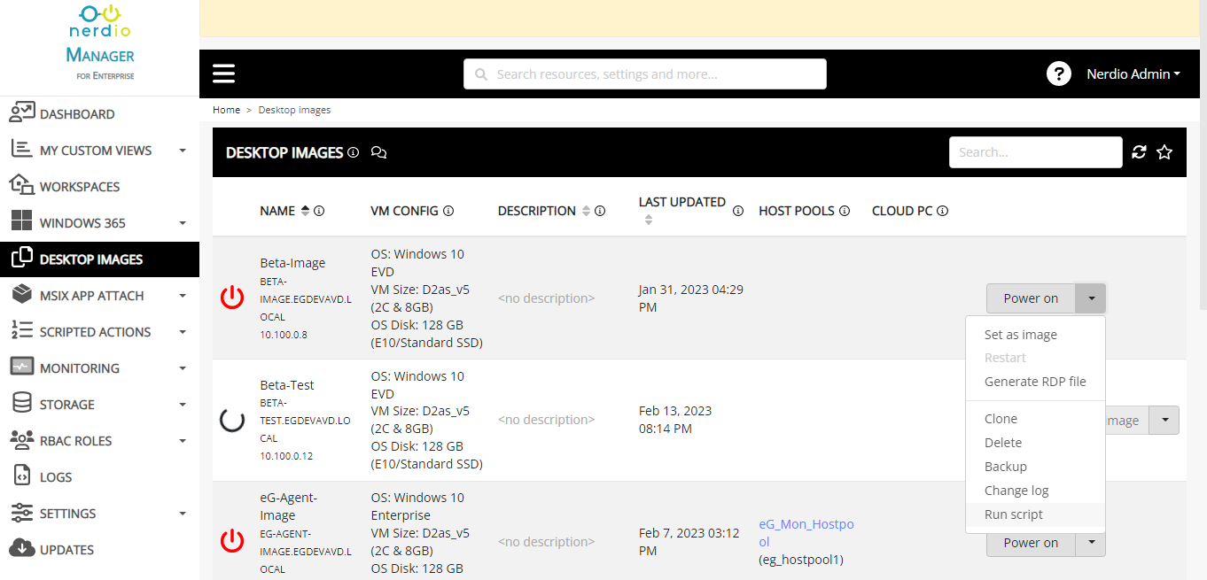Expand the Monitoring submenu arrow
Image resolution: width=1207 pixels, height=580 pixels.
(x=183, y=368)
